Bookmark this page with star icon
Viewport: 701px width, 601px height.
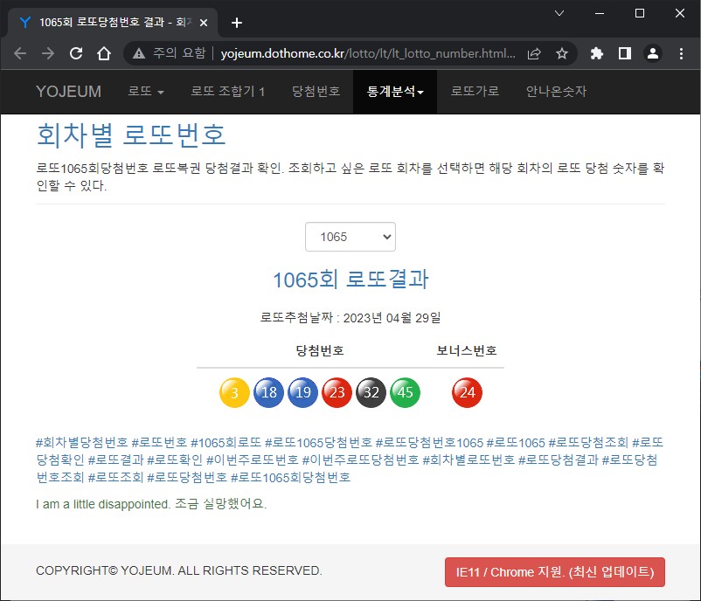561,53
